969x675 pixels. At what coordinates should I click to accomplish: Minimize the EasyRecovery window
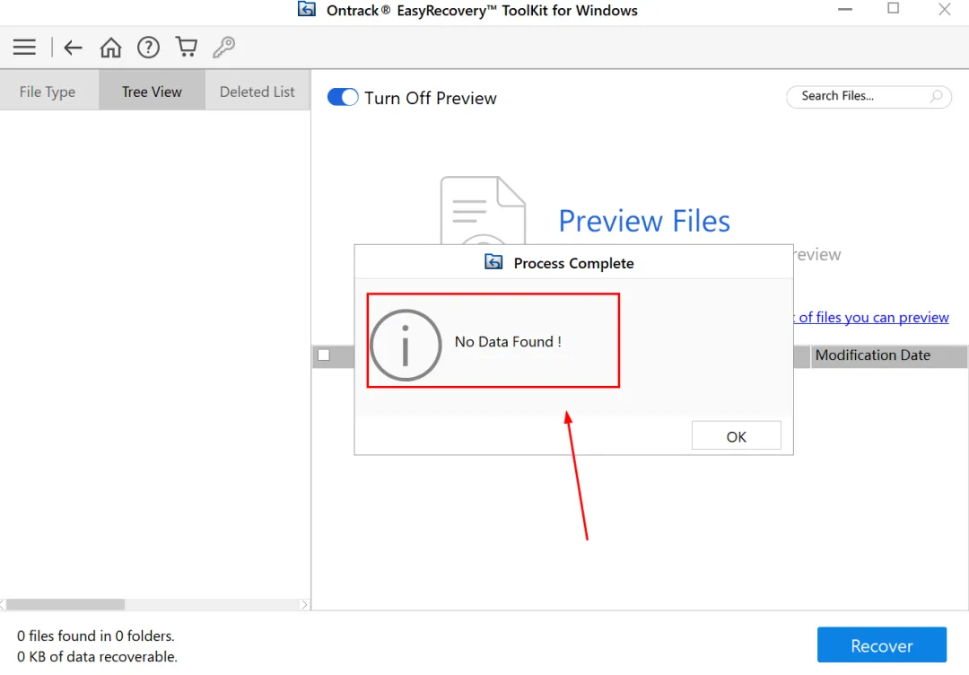pyautogui.click(x=845, y=9)
